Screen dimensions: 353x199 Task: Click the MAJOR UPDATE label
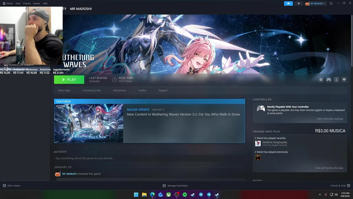138,110
